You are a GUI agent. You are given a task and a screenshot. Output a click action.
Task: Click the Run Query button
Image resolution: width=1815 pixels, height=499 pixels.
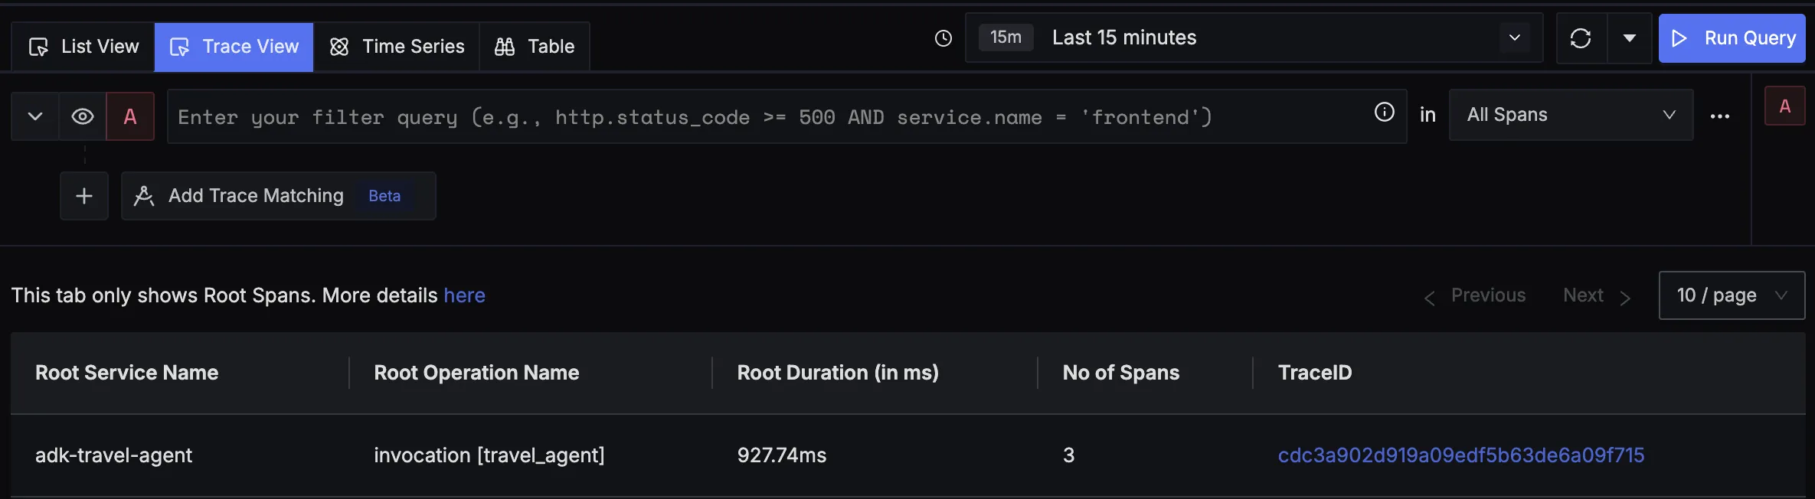pos(1732,38)
